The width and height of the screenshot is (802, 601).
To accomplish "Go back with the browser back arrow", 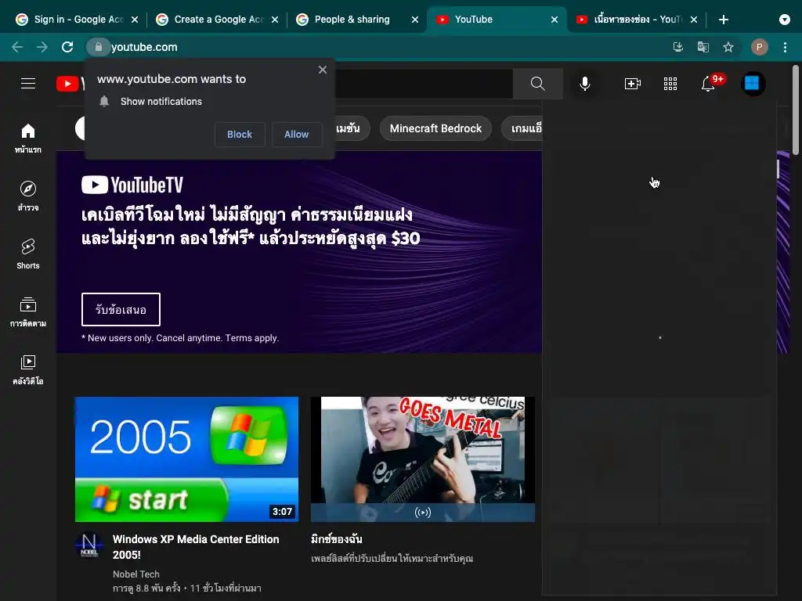I will (17, 47).
